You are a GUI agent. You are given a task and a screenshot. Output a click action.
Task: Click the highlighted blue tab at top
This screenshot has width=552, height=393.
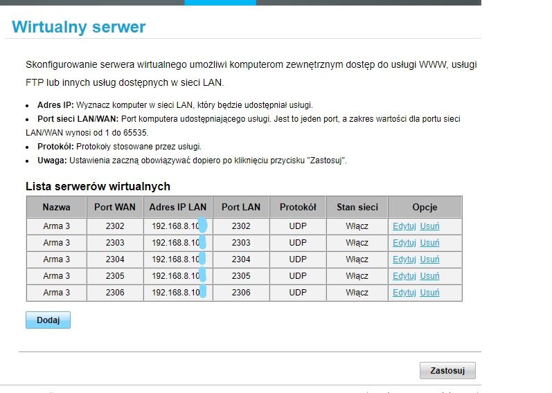[x=220, y=3]
